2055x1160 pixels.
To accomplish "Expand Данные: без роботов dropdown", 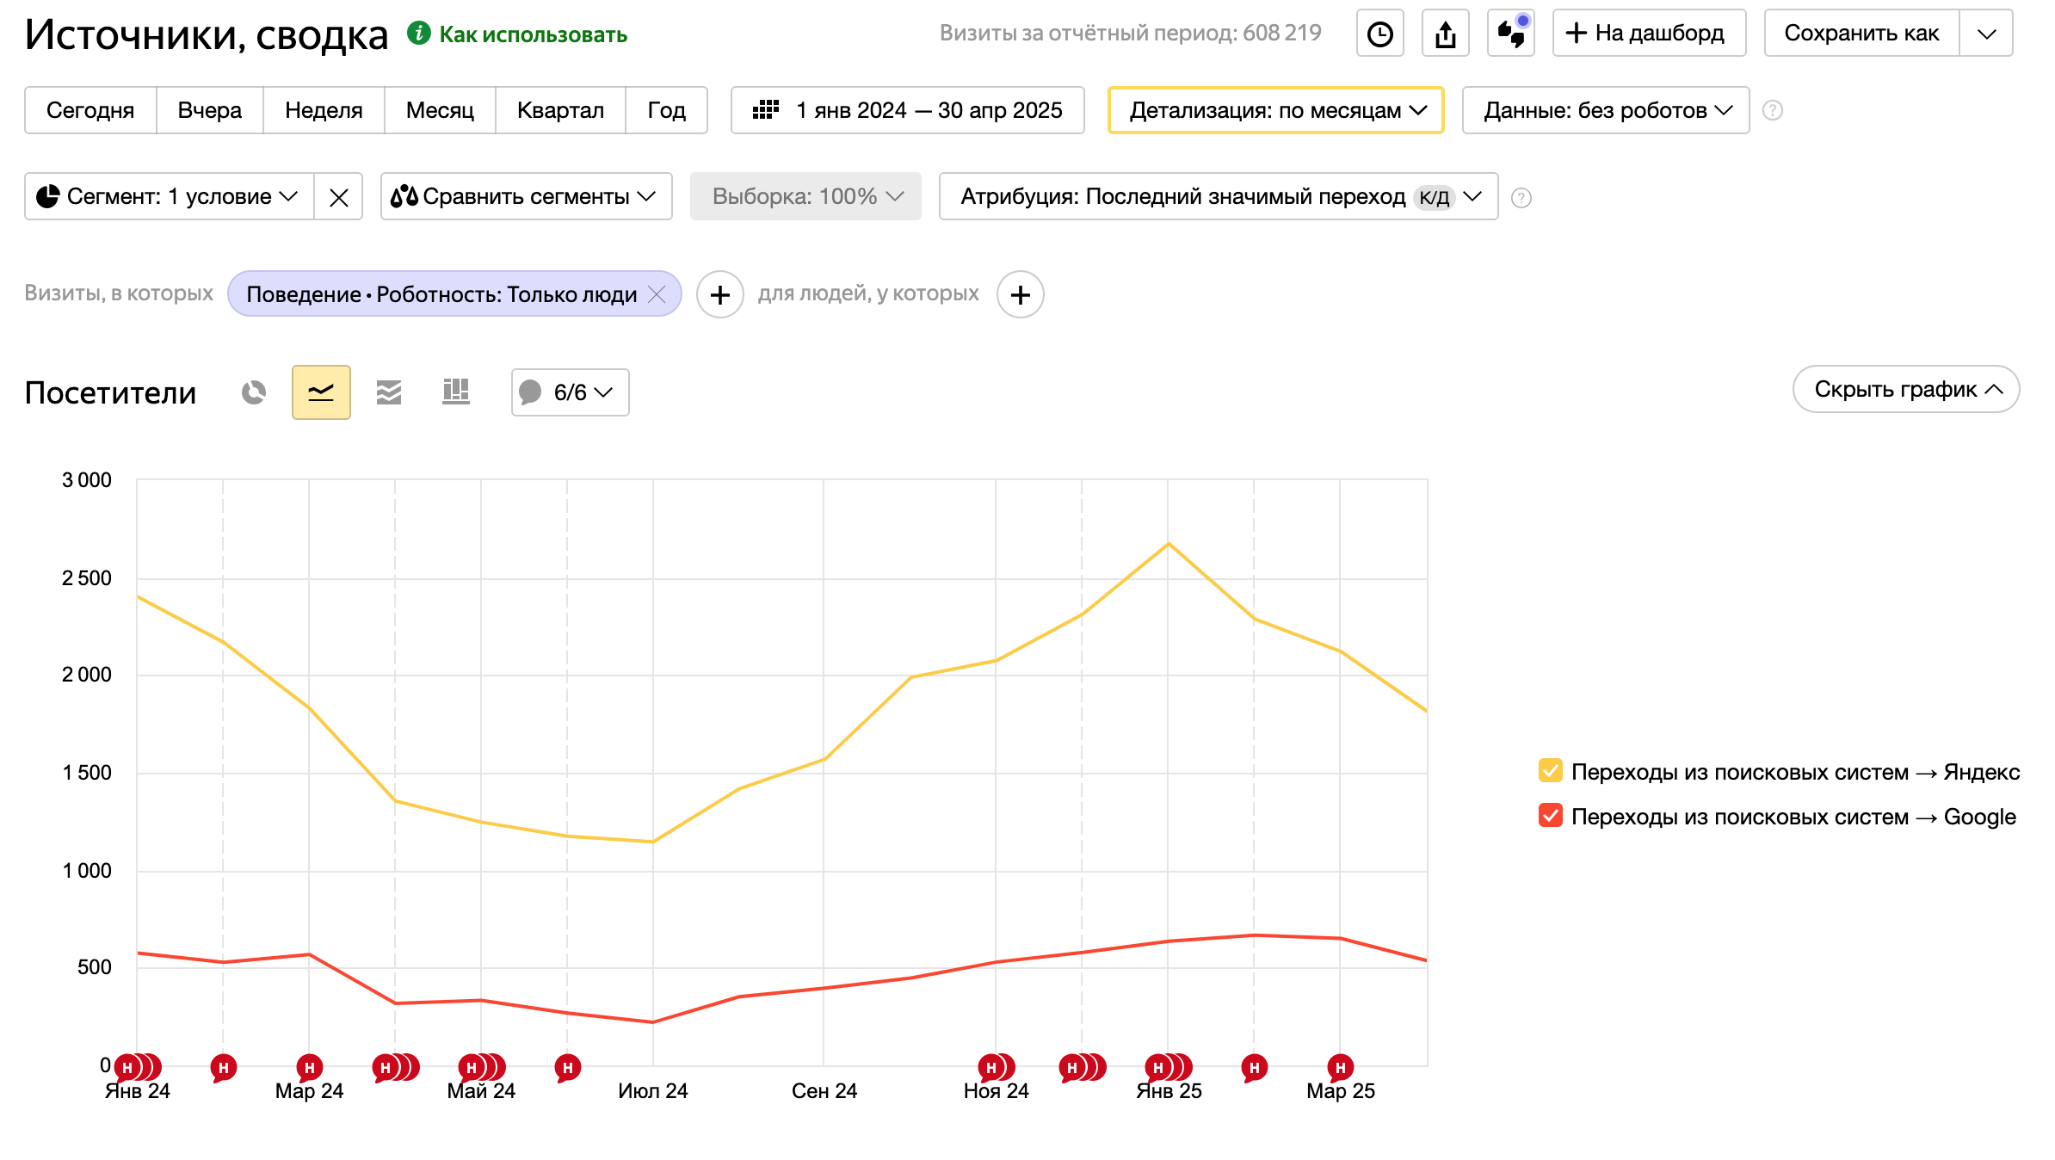I will (1605, 110).
